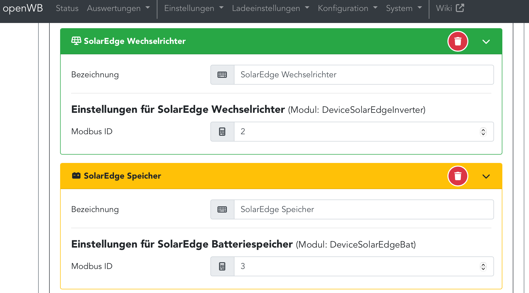Image resolution: width=529 pixels, height=293 pixels.
Task: Open the Wiki external link icon
Action: click(x=460, y=8)
